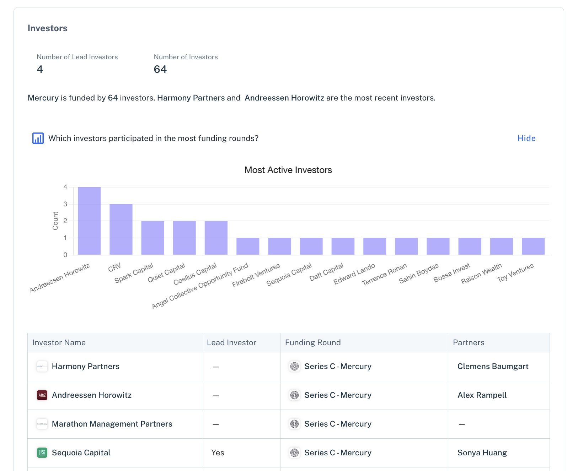
Task: Open partner Sonya Huang profile
Action: (482, 453)
